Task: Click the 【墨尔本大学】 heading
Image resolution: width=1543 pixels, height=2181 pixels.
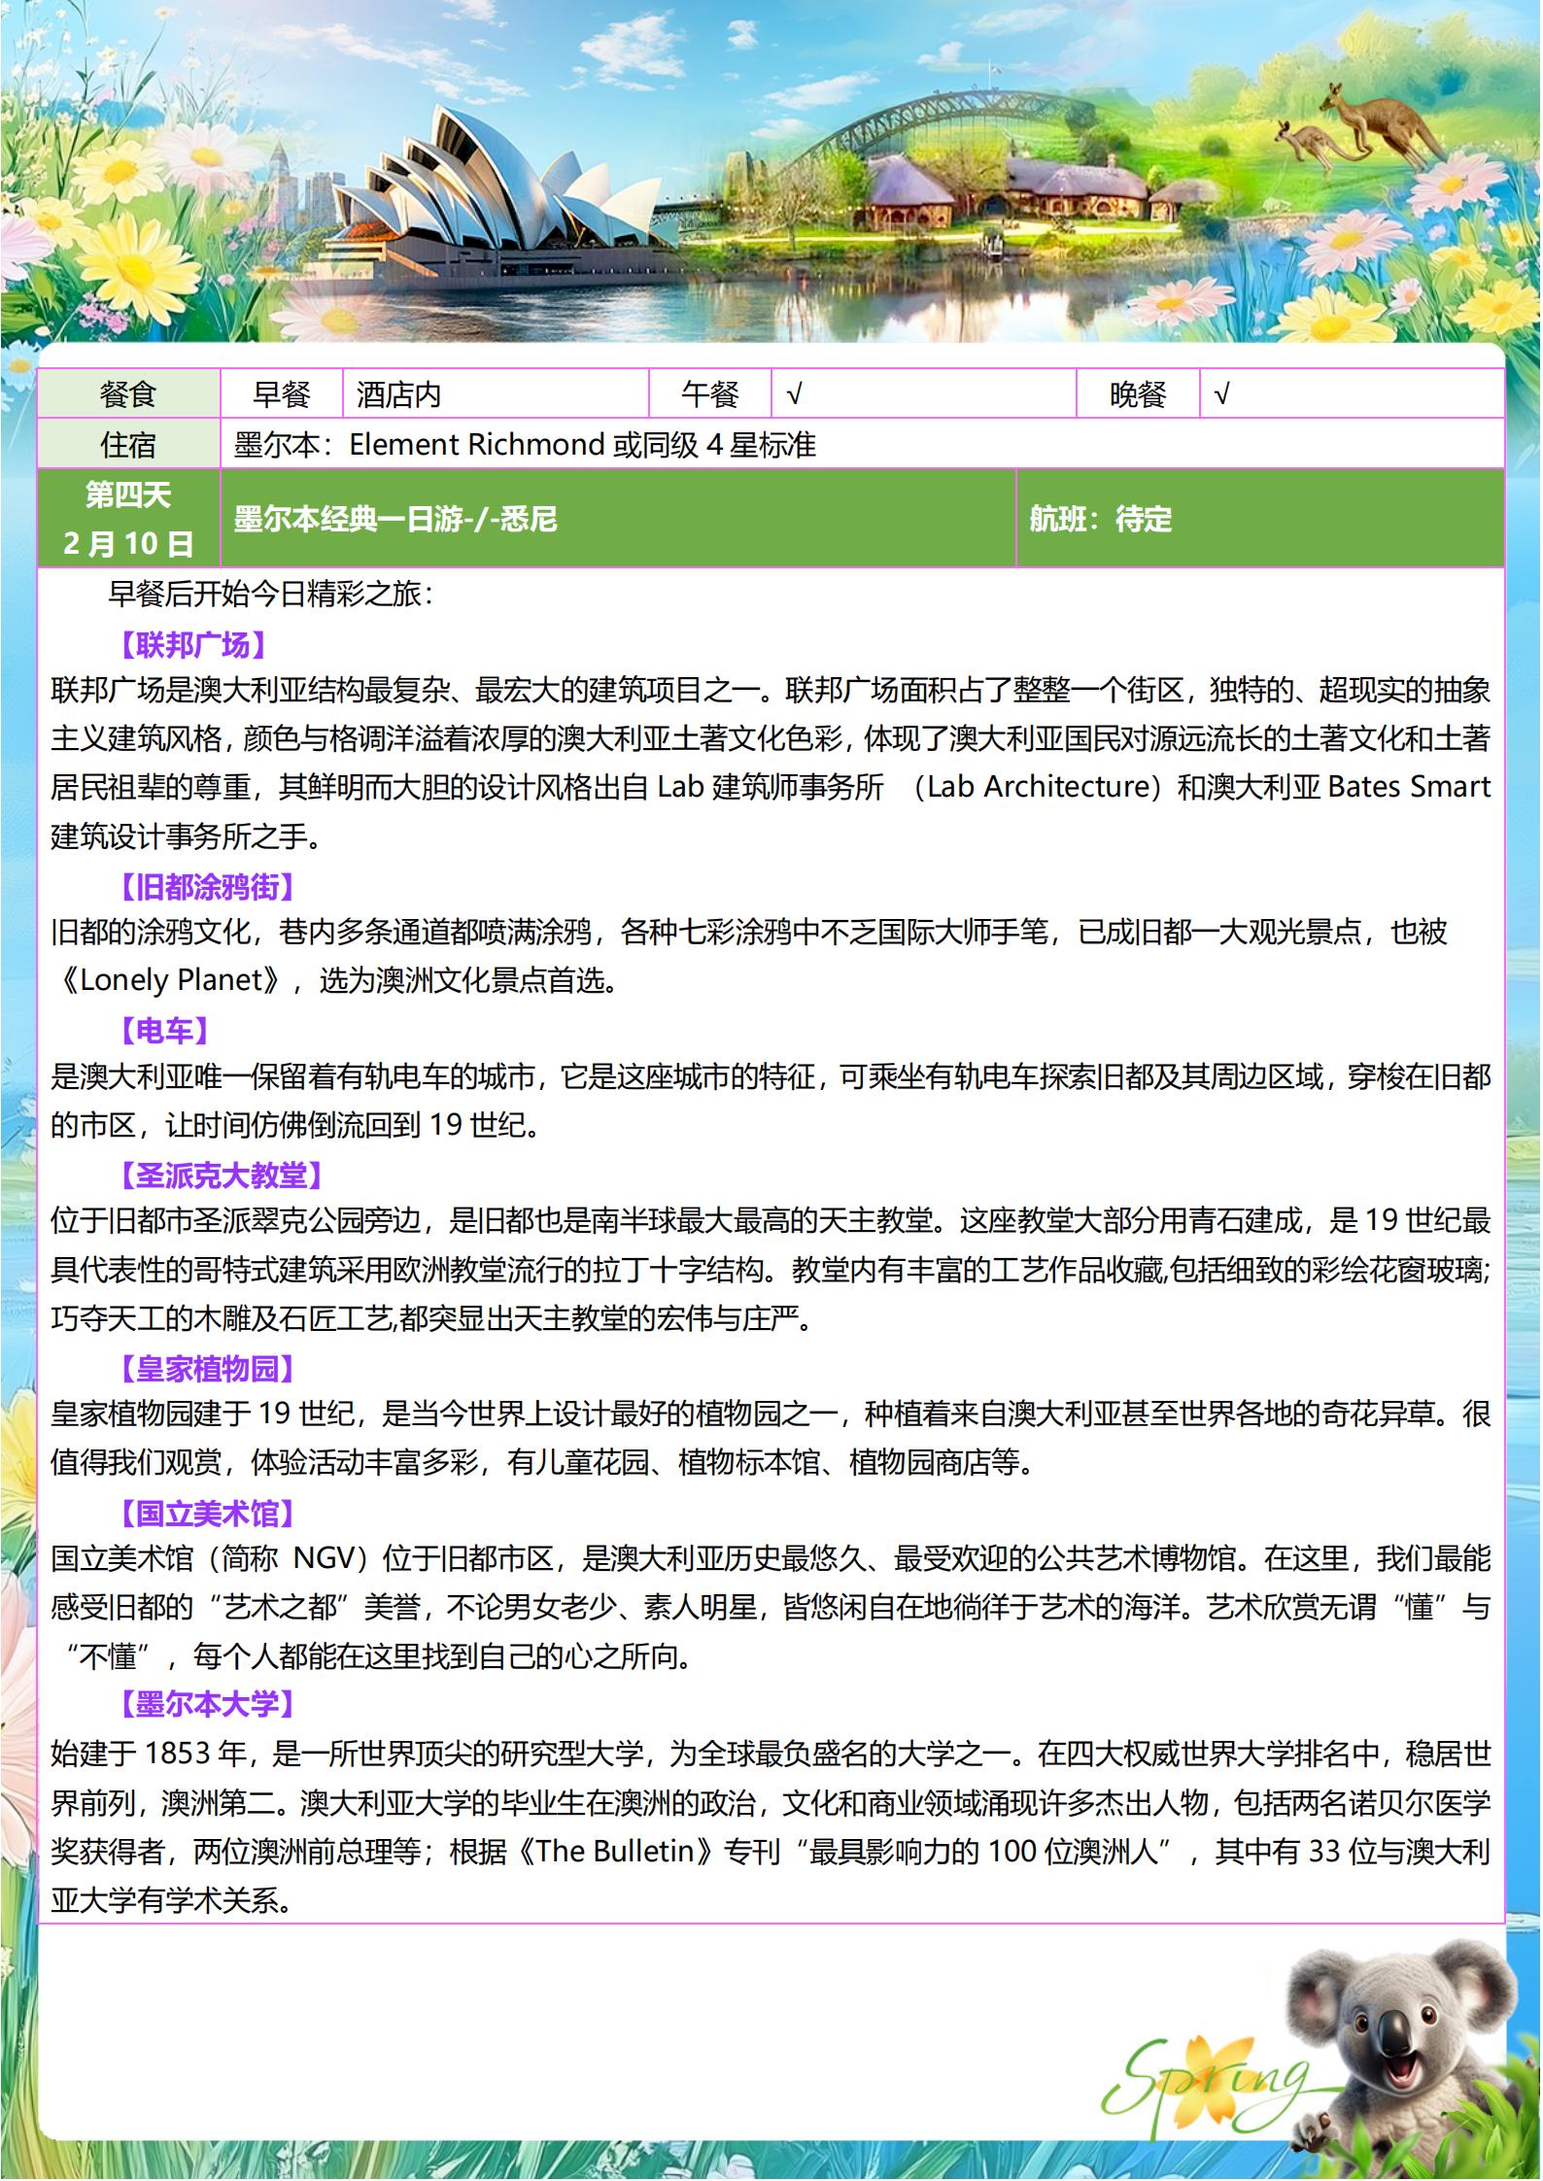Action: coord(207,1703)
